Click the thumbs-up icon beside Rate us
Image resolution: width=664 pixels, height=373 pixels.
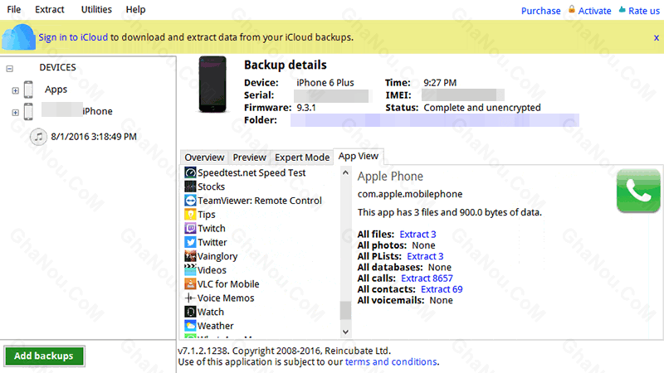pyautogui.click(x=622, y=9)
